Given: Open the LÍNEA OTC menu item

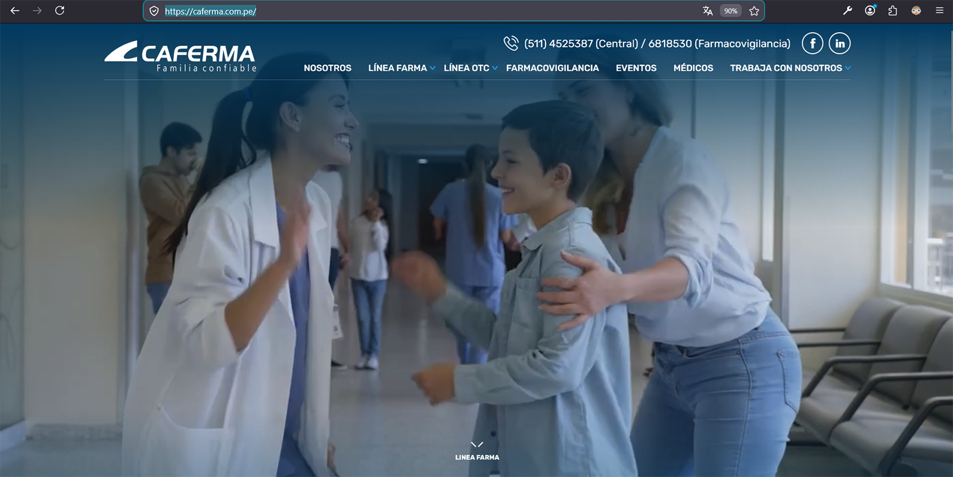Looking at the screenshot, I should (466, 68).
